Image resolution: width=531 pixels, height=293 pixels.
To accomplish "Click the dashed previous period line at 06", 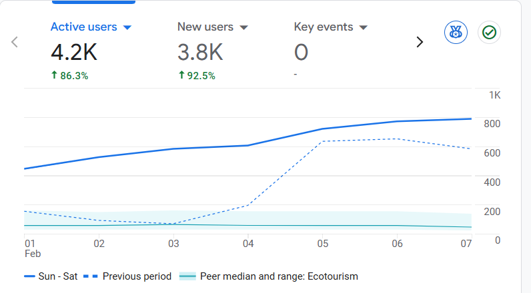I will tap(398, 139).
